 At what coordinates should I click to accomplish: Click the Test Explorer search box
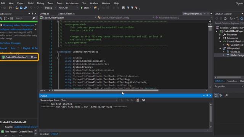(23, 18)
